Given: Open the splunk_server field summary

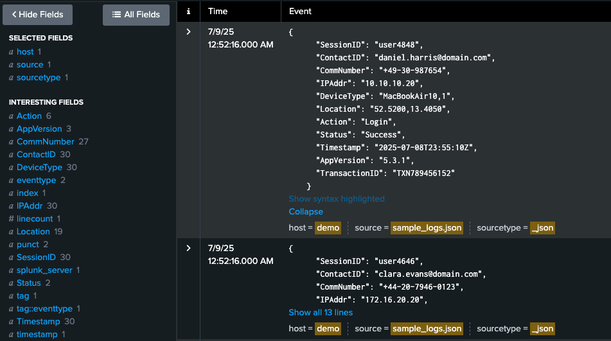Looking at the screenshot, I should (44, 270).
